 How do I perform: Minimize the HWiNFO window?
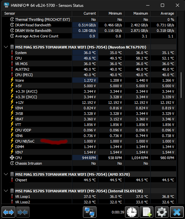click(148, 5)
